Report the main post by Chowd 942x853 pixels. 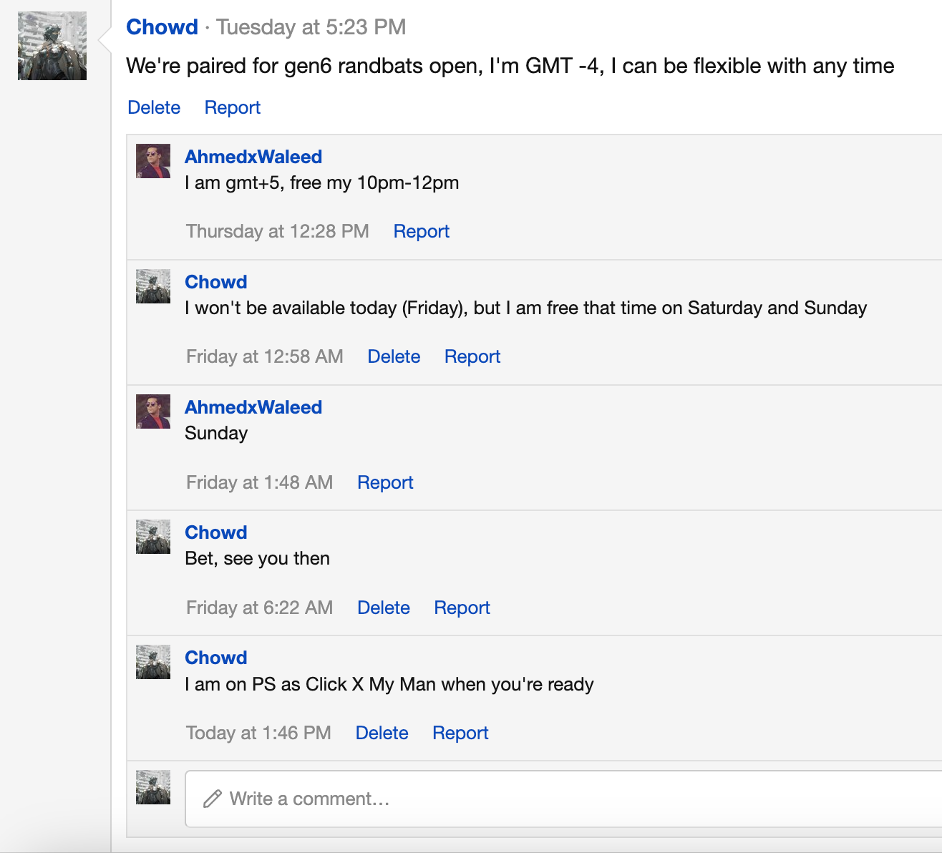(x=233, y=107)
